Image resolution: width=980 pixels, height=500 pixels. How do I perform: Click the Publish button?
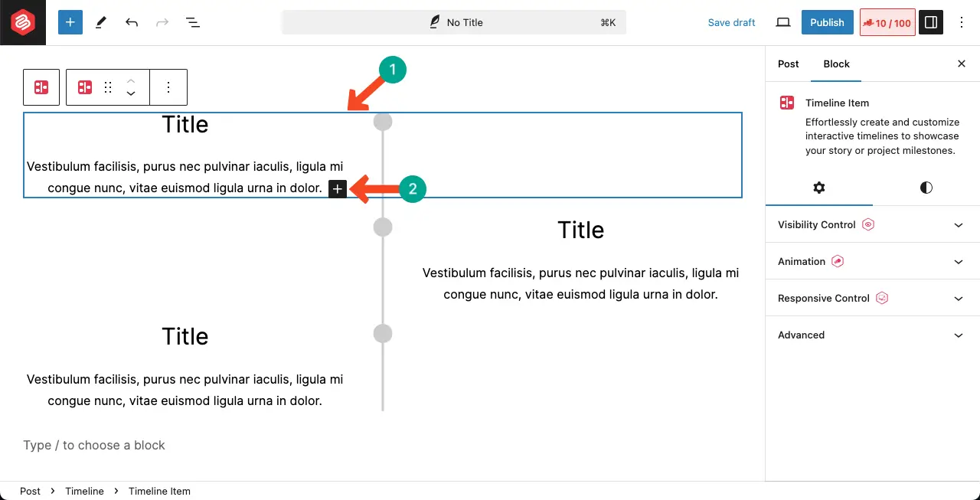pyautogui.click(x=827, y=22)
